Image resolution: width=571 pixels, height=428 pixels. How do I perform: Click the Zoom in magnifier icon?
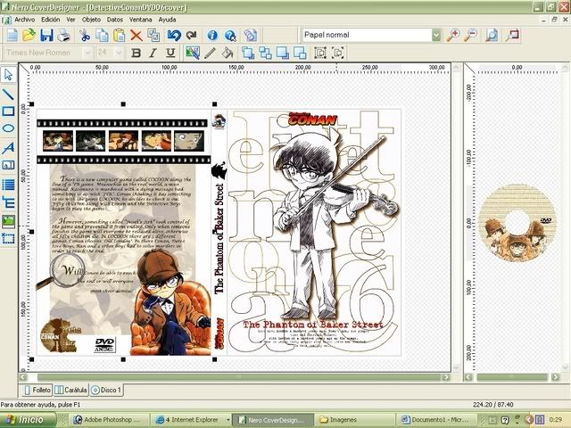453,36
